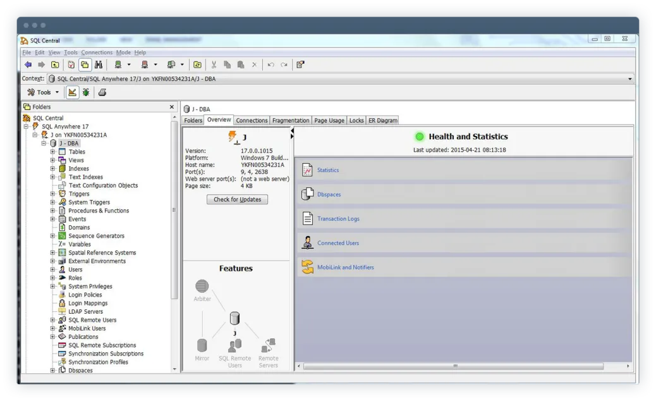Open the Performance Monitor chart icon

74,92
